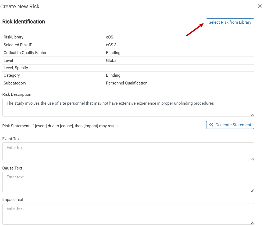Click the 'Personnel Qualification' subcategory value
Image resolution: width=264 pixels, height=226 pixels.
[127, 83]
